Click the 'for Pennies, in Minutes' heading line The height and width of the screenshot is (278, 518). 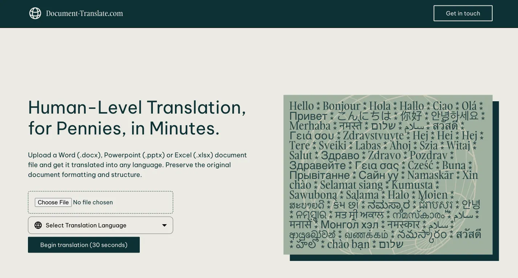pyautogui.click(x=124, y=128)
